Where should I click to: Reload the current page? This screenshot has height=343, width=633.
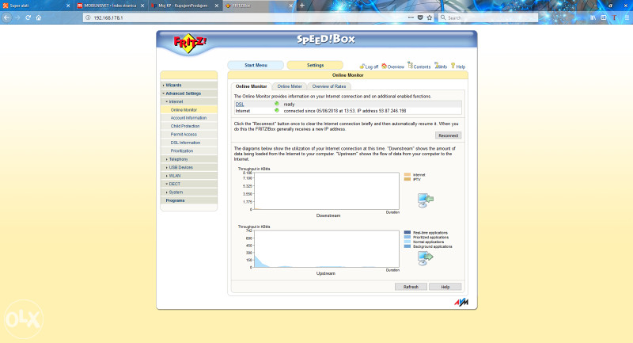pyautogui.click(x=28, y=17)
